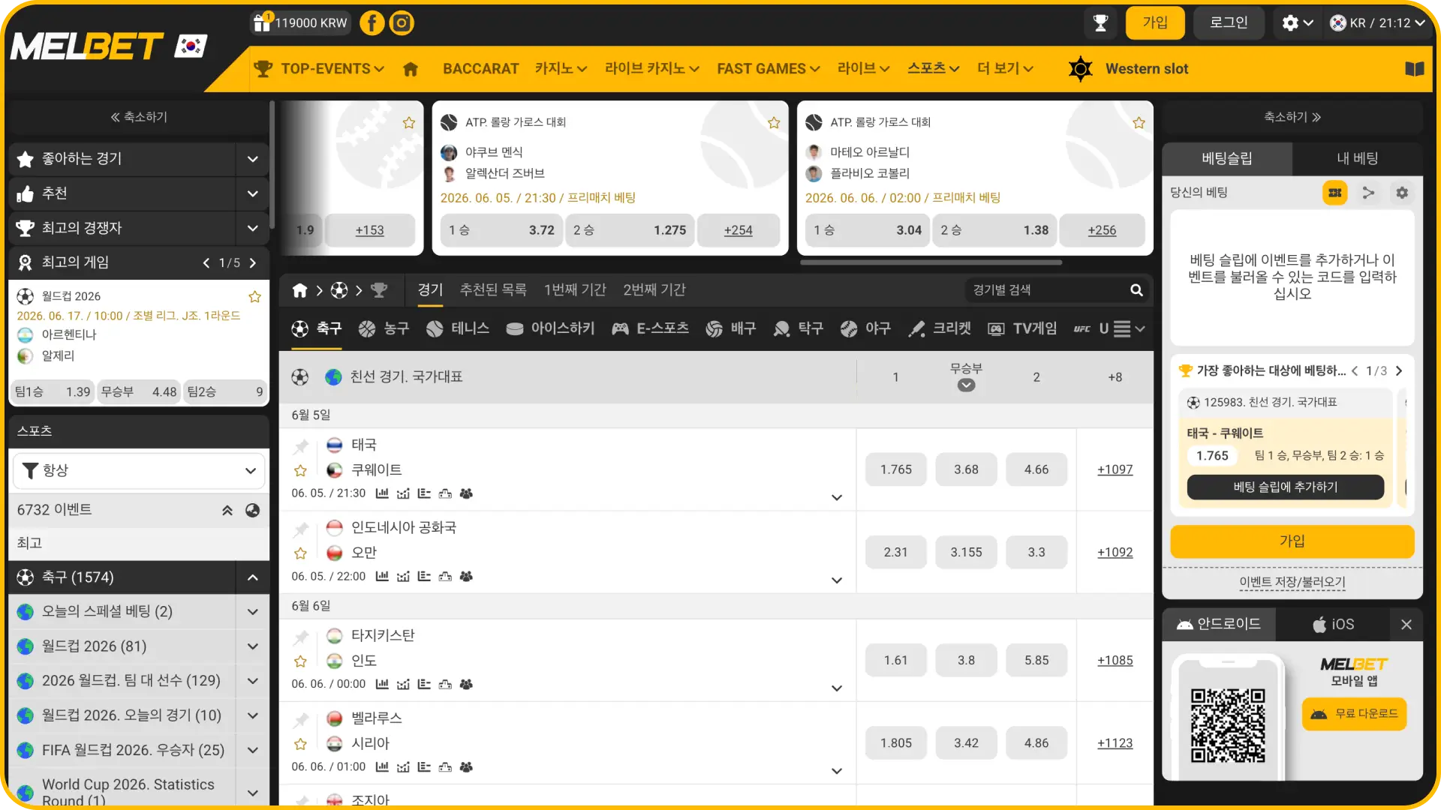Switch to the iOS app tab
Image resolution: width=1441 pixels, height=810 pixels.
pos(1334,624)
